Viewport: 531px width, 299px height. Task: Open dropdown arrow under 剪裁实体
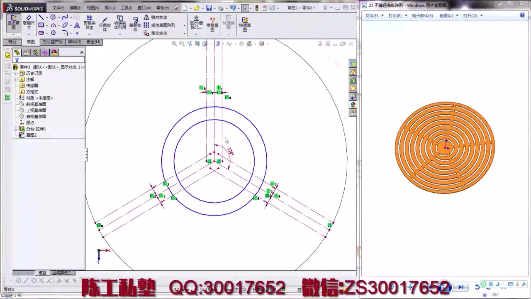[x=89, y=34]
